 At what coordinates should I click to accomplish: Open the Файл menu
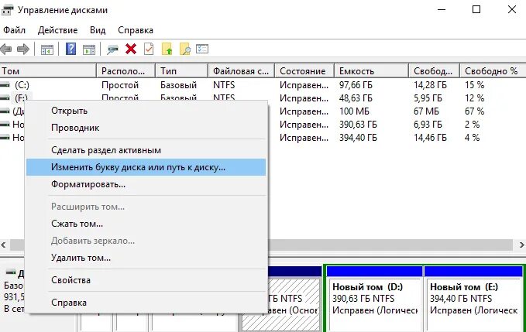[x=14, y=30]
